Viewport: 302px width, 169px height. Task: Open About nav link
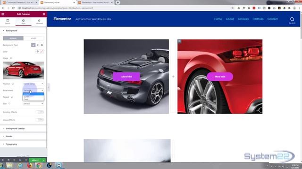230,19
